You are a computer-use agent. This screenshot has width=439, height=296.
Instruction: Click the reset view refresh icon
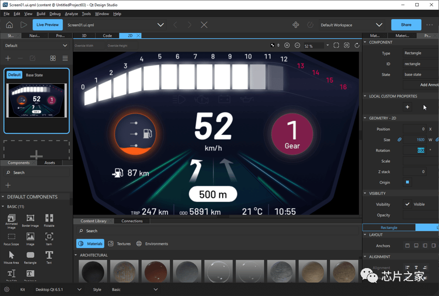point(357,45)
